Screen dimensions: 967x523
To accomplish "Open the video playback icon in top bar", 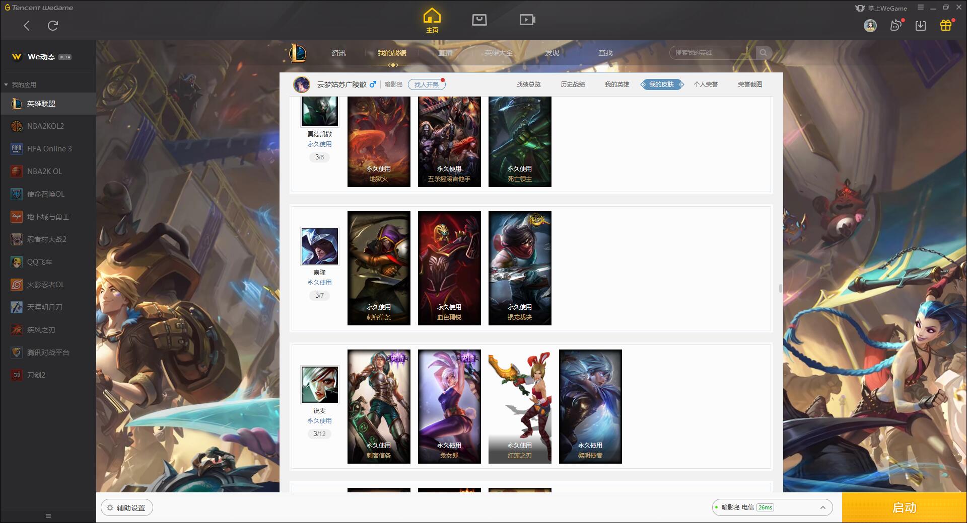I will 527,20.
